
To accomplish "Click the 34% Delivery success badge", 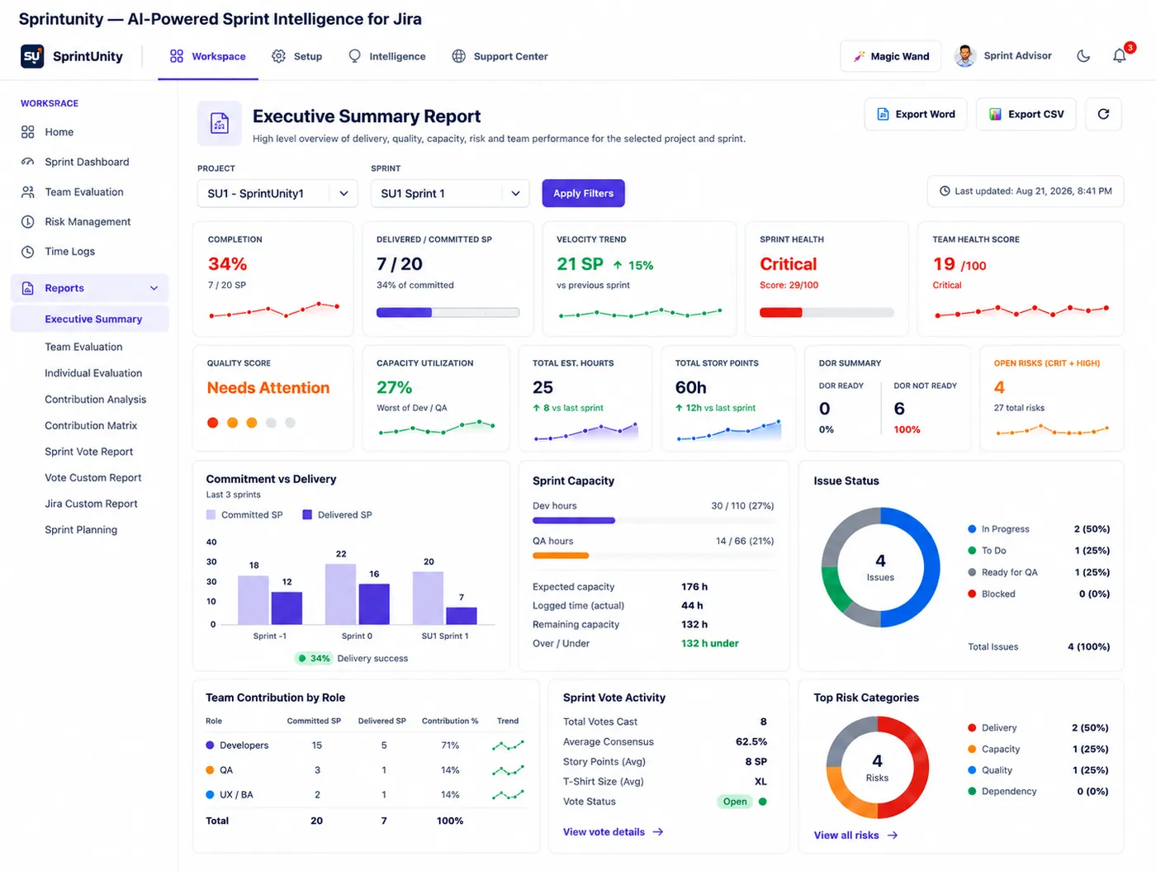I will tap(314, 658).
